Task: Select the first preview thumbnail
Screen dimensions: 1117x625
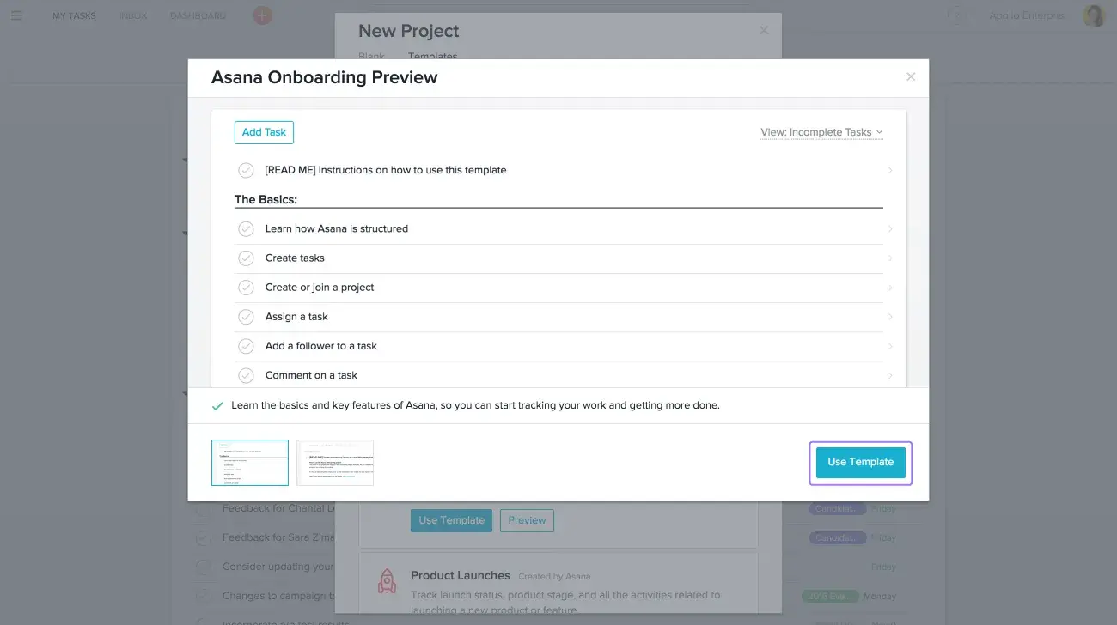Action: pyautogui.click(x=250, y=463)
